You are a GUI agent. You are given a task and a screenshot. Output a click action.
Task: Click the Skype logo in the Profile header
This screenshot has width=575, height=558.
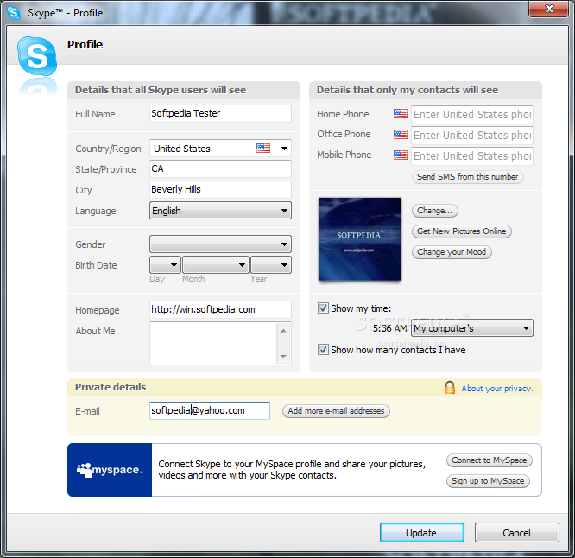[37, 56]
